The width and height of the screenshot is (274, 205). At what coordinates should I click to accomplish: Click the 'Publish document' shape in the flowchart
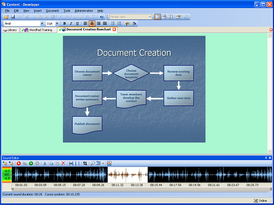click(87, 125)
